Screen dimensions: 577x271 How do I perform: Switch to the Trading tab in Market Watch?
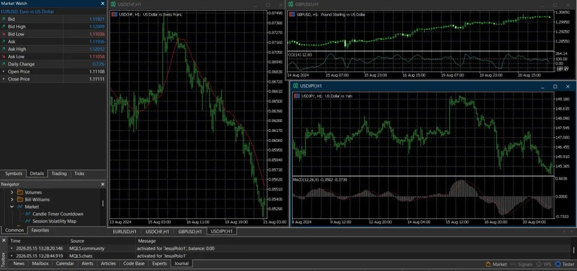click(x=59, y=173)
